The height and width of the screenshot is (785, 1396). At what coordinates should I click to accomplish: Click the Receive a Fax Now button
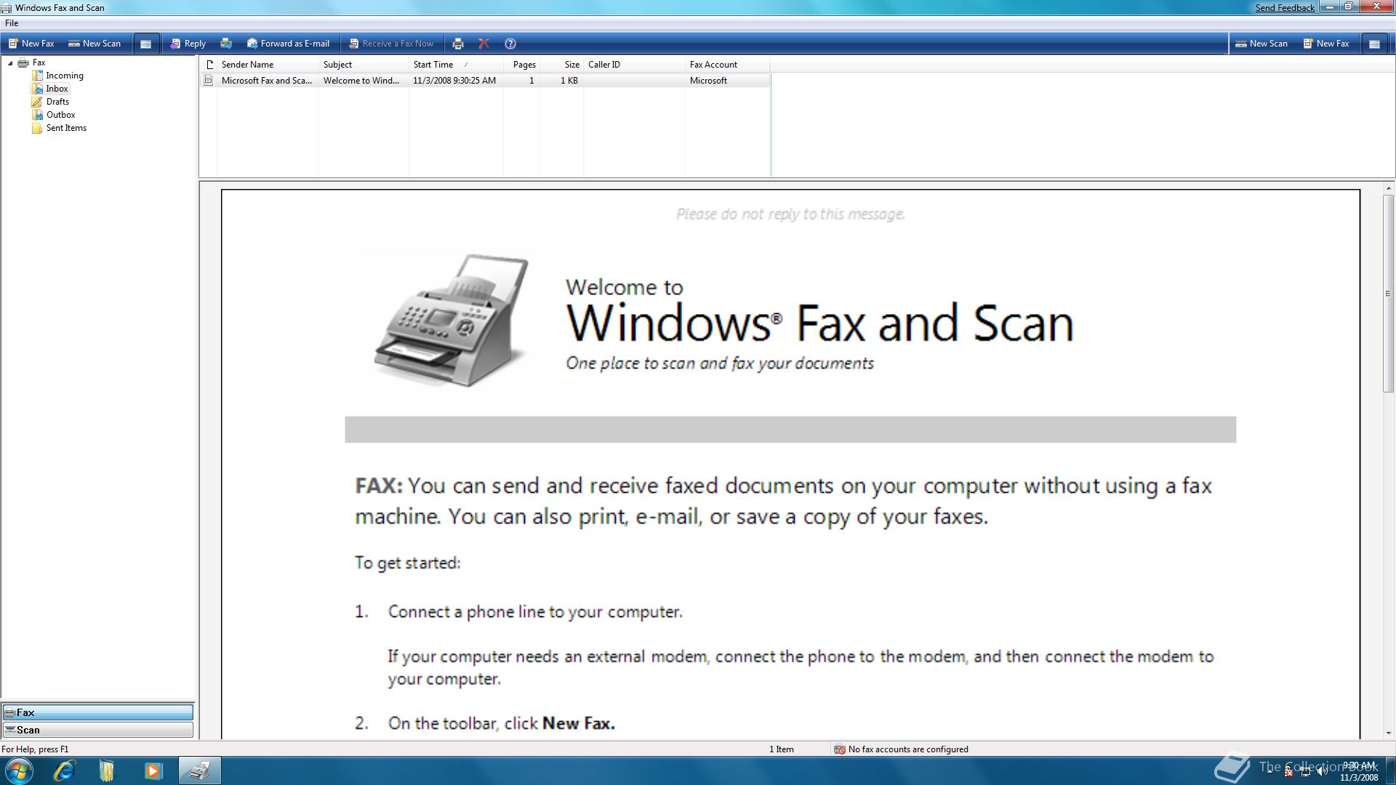[391, 44]
